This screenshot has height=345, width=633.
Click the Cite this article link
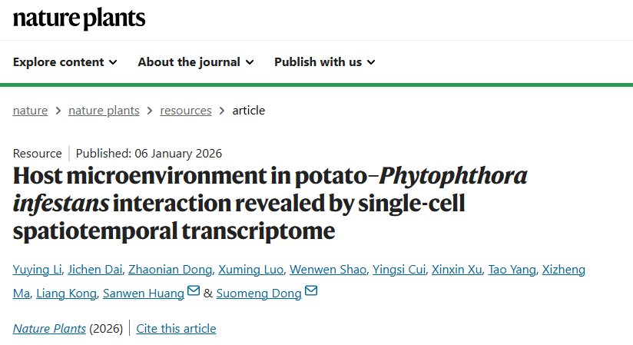pyautogui.click(x=176, y=329)
